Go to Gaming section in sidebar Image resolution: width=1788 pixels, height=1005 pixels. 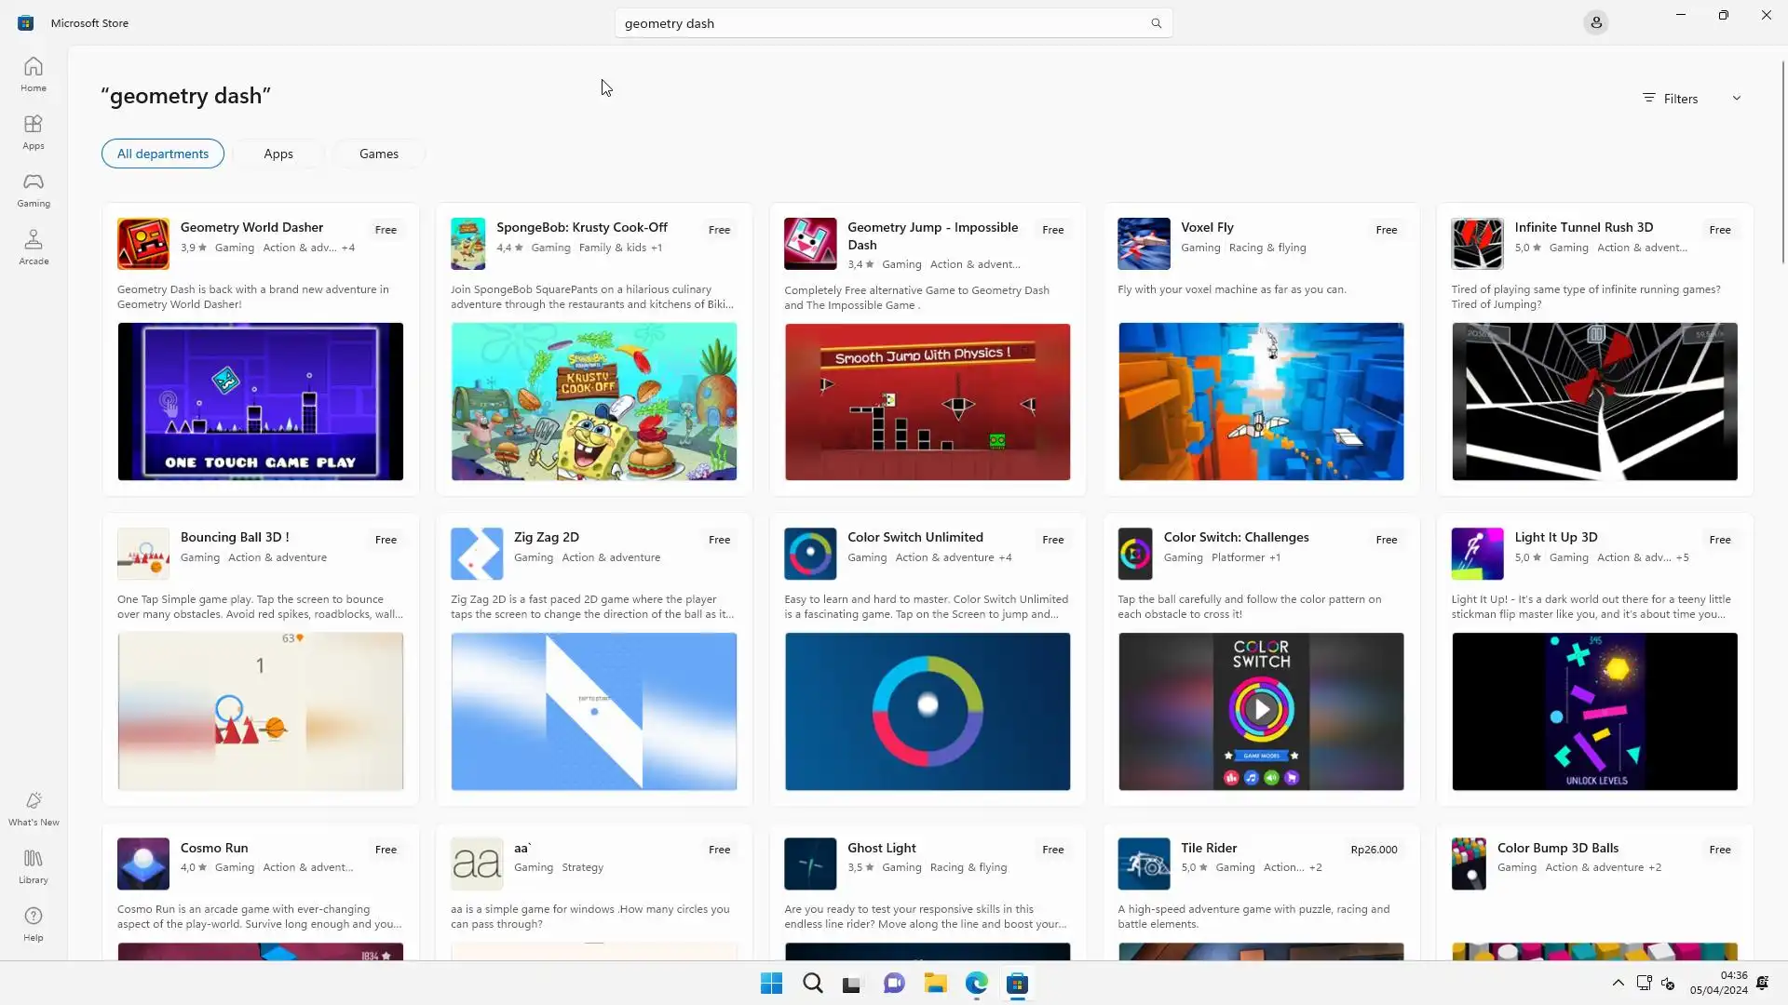coord(34,190)
